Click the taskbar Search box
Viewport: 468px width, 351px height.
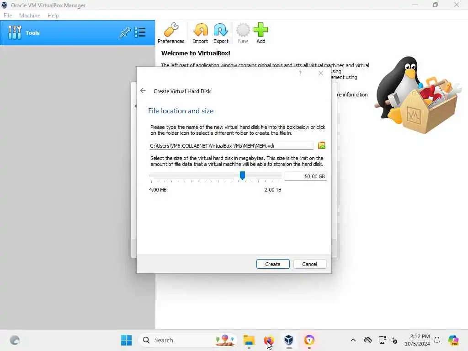(x=187, y=340)
